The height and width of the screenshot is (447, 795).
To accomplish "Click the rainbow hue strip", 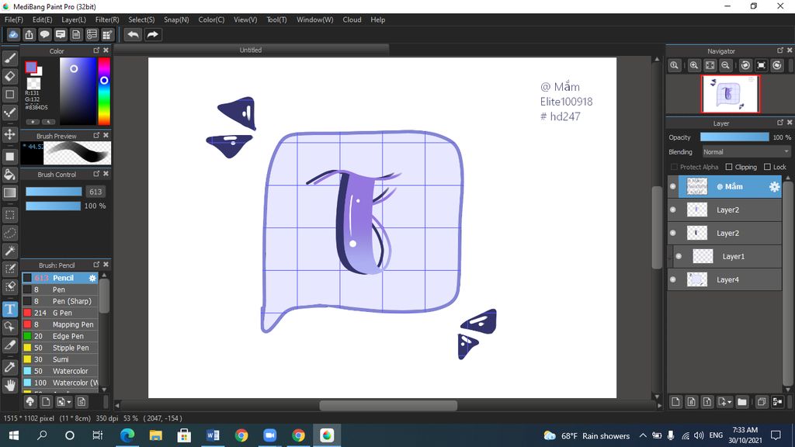I will coord(104,92).
